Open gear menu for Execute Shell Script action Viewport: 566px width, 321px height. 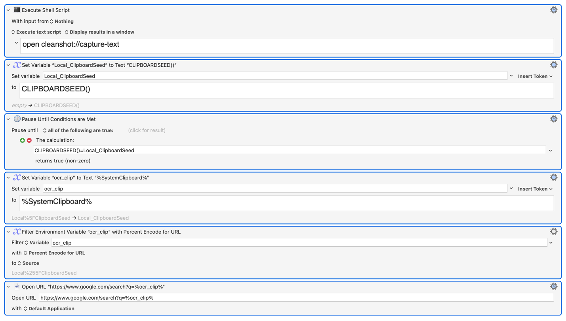[554, 10]
